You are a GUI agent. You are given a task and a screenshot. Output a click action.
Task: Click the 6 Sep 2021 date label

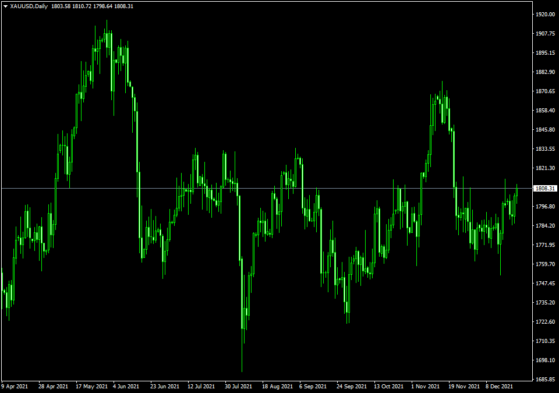coord(313,387)
